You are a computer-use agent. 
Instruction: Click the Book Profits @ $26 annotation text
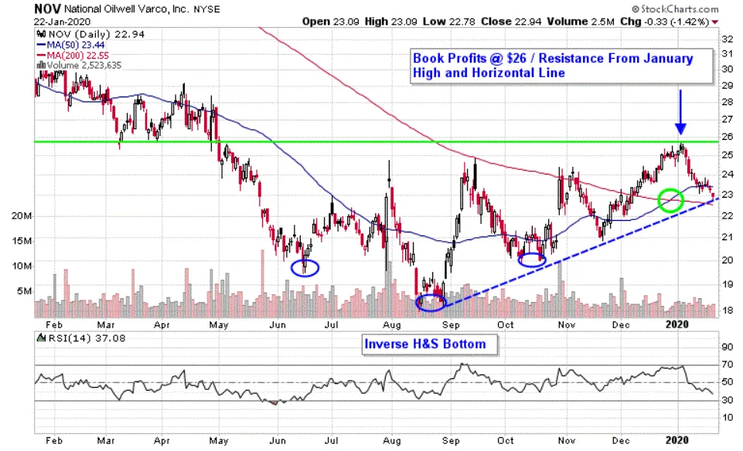coord(553,66)
